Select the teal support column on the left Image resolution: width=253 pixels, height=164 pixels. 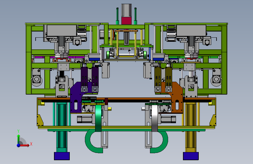point(62,127)
